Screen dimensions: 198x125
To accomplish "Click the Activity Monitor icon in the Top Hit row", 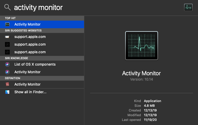I will click(x=7, y=24).
